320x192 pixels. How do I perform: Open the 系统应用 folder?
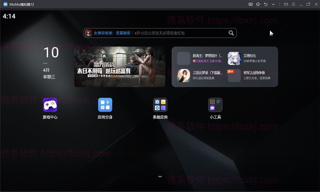pyautogui.click(x=160, y=105)
